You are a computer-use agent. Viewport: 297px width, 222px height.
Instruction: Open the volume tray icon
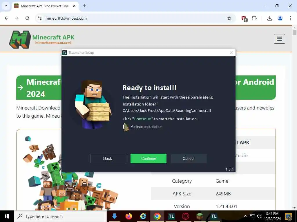click(x=259, y=216)
